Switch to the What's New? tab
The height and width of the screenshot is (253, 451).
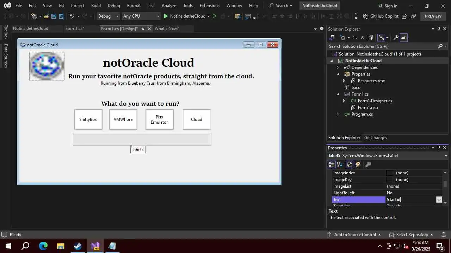tap(167, 28)
